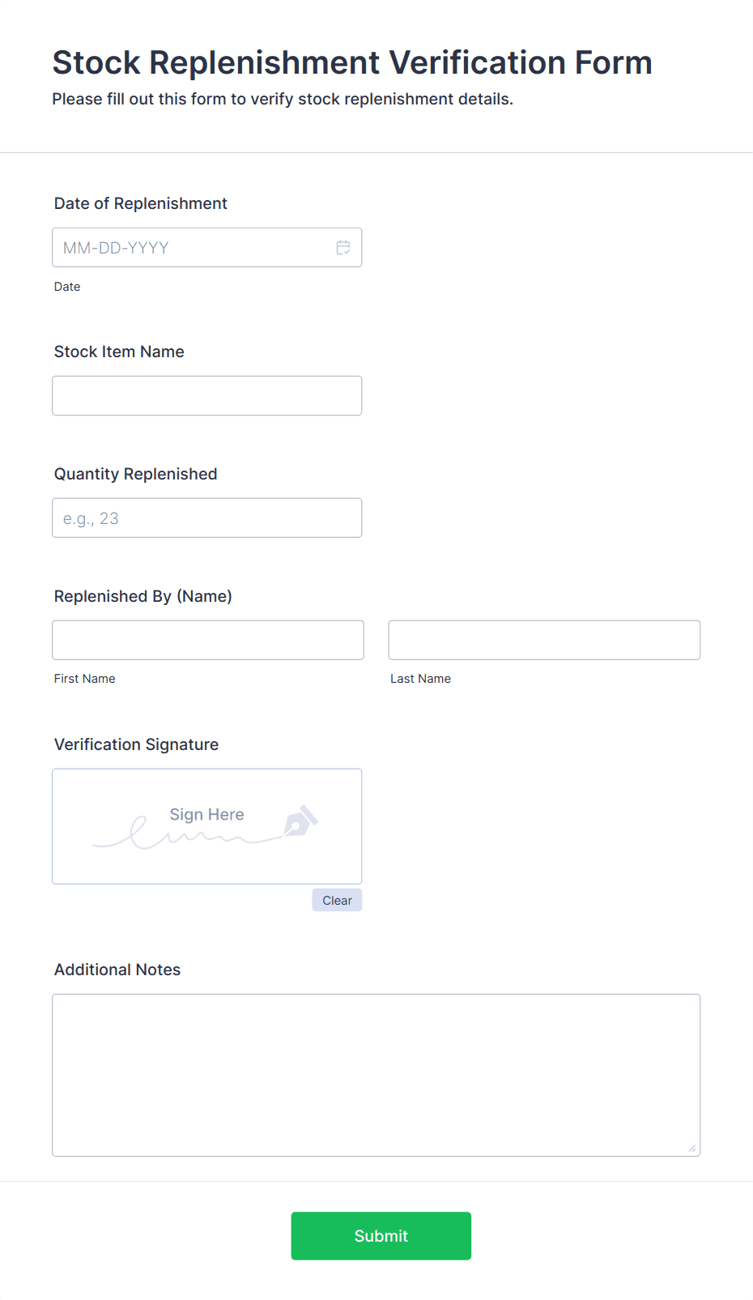
Task: Click the Stock Item Name label
Action: coord(119,352)
